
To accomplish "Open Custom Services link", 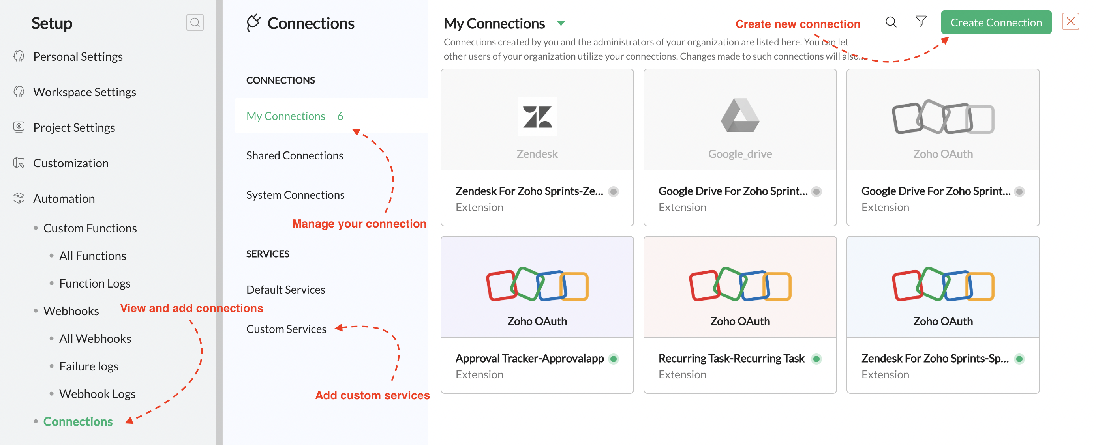I will coord(286,329).
